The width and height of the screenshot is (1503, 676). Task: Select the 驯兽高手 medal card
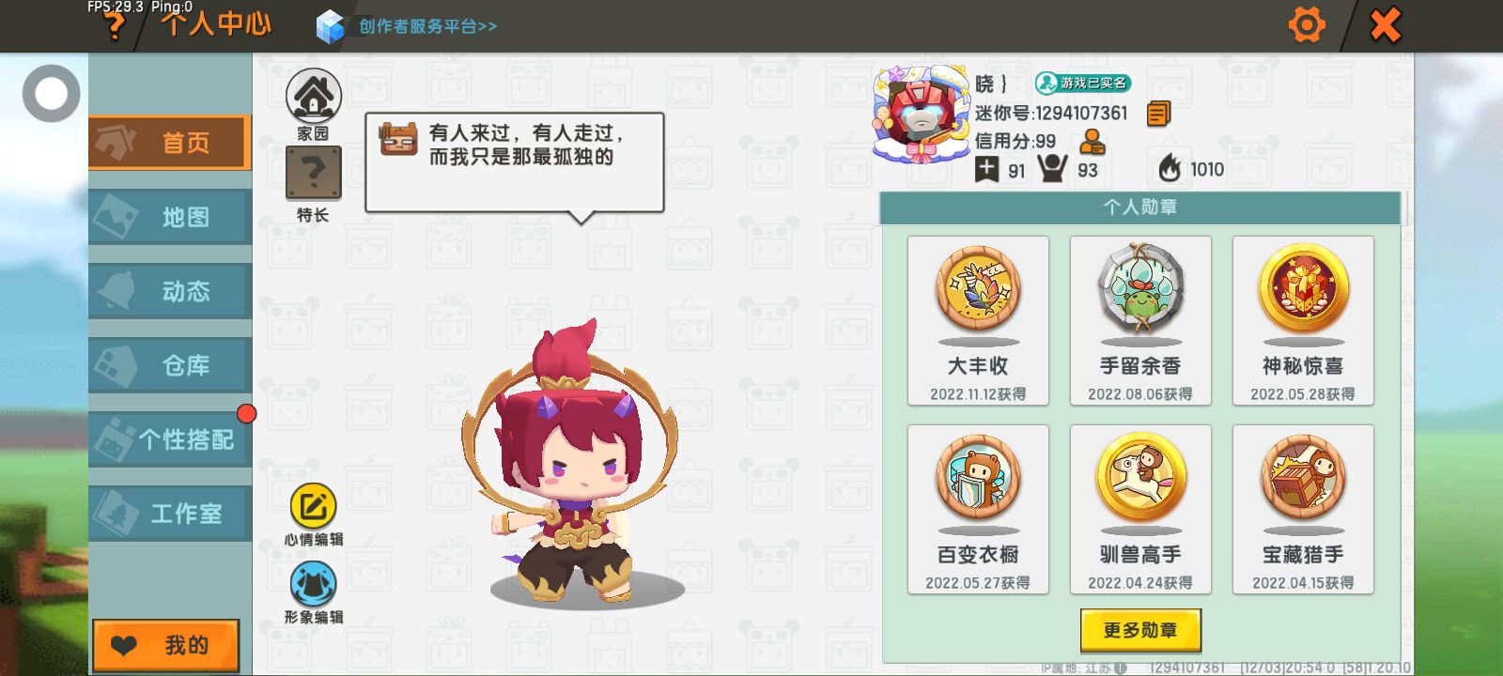1140,509
